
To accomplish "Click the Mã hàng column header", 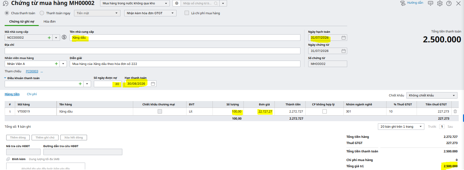I will point(35,104).
